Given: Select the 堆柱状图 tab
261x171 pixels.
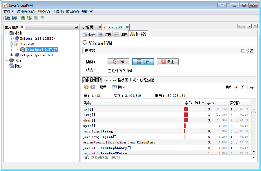Looking at the screenshot, I should tap(92, 80).
